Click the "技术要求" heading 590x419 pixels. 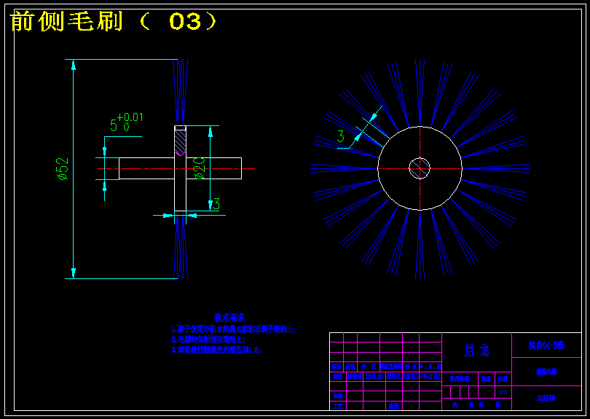point(229,318)
